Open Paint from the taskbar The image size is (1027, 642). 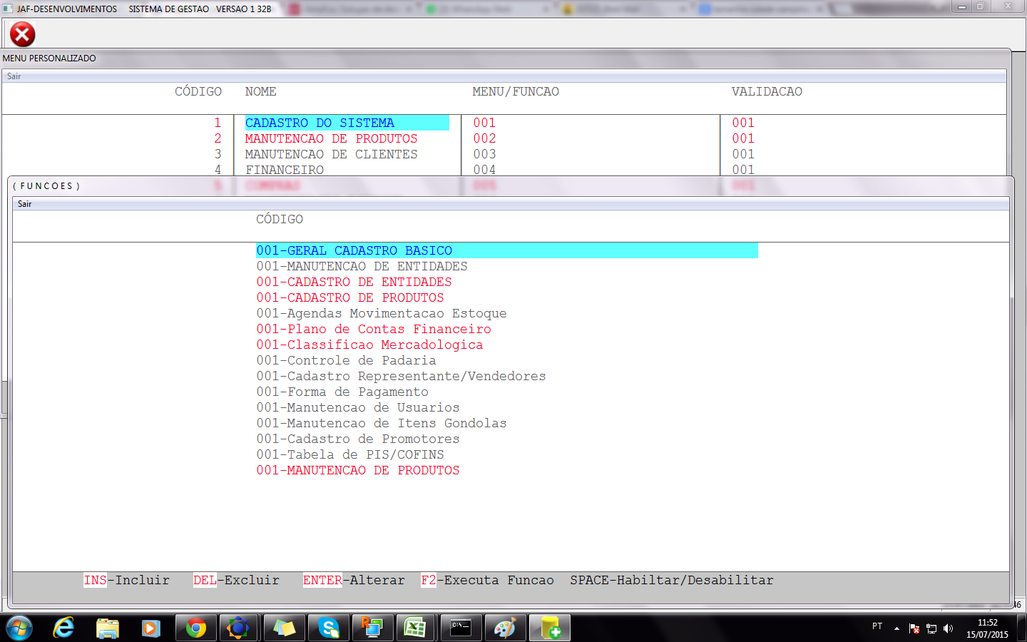pos(505,628)
